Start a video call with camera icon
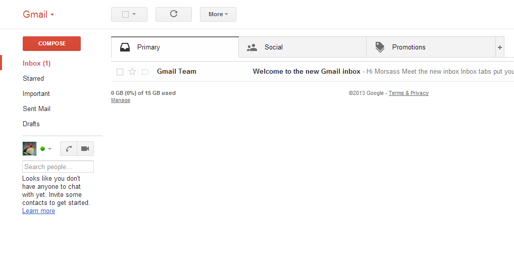 85,149
